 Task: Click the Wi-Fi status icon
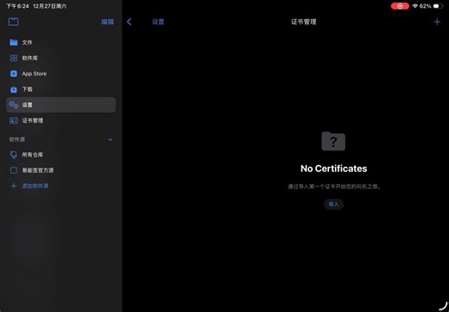click(414, 6)
